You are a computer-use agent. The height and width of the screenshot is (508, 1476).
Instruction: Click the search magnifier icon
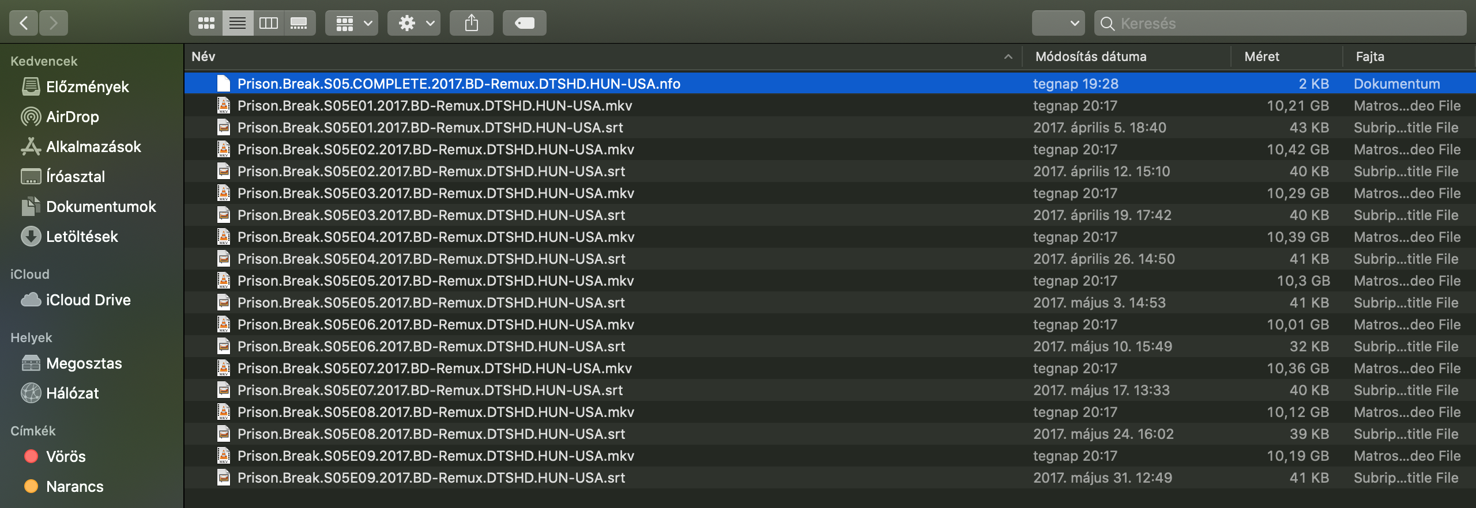[1107, 24]
